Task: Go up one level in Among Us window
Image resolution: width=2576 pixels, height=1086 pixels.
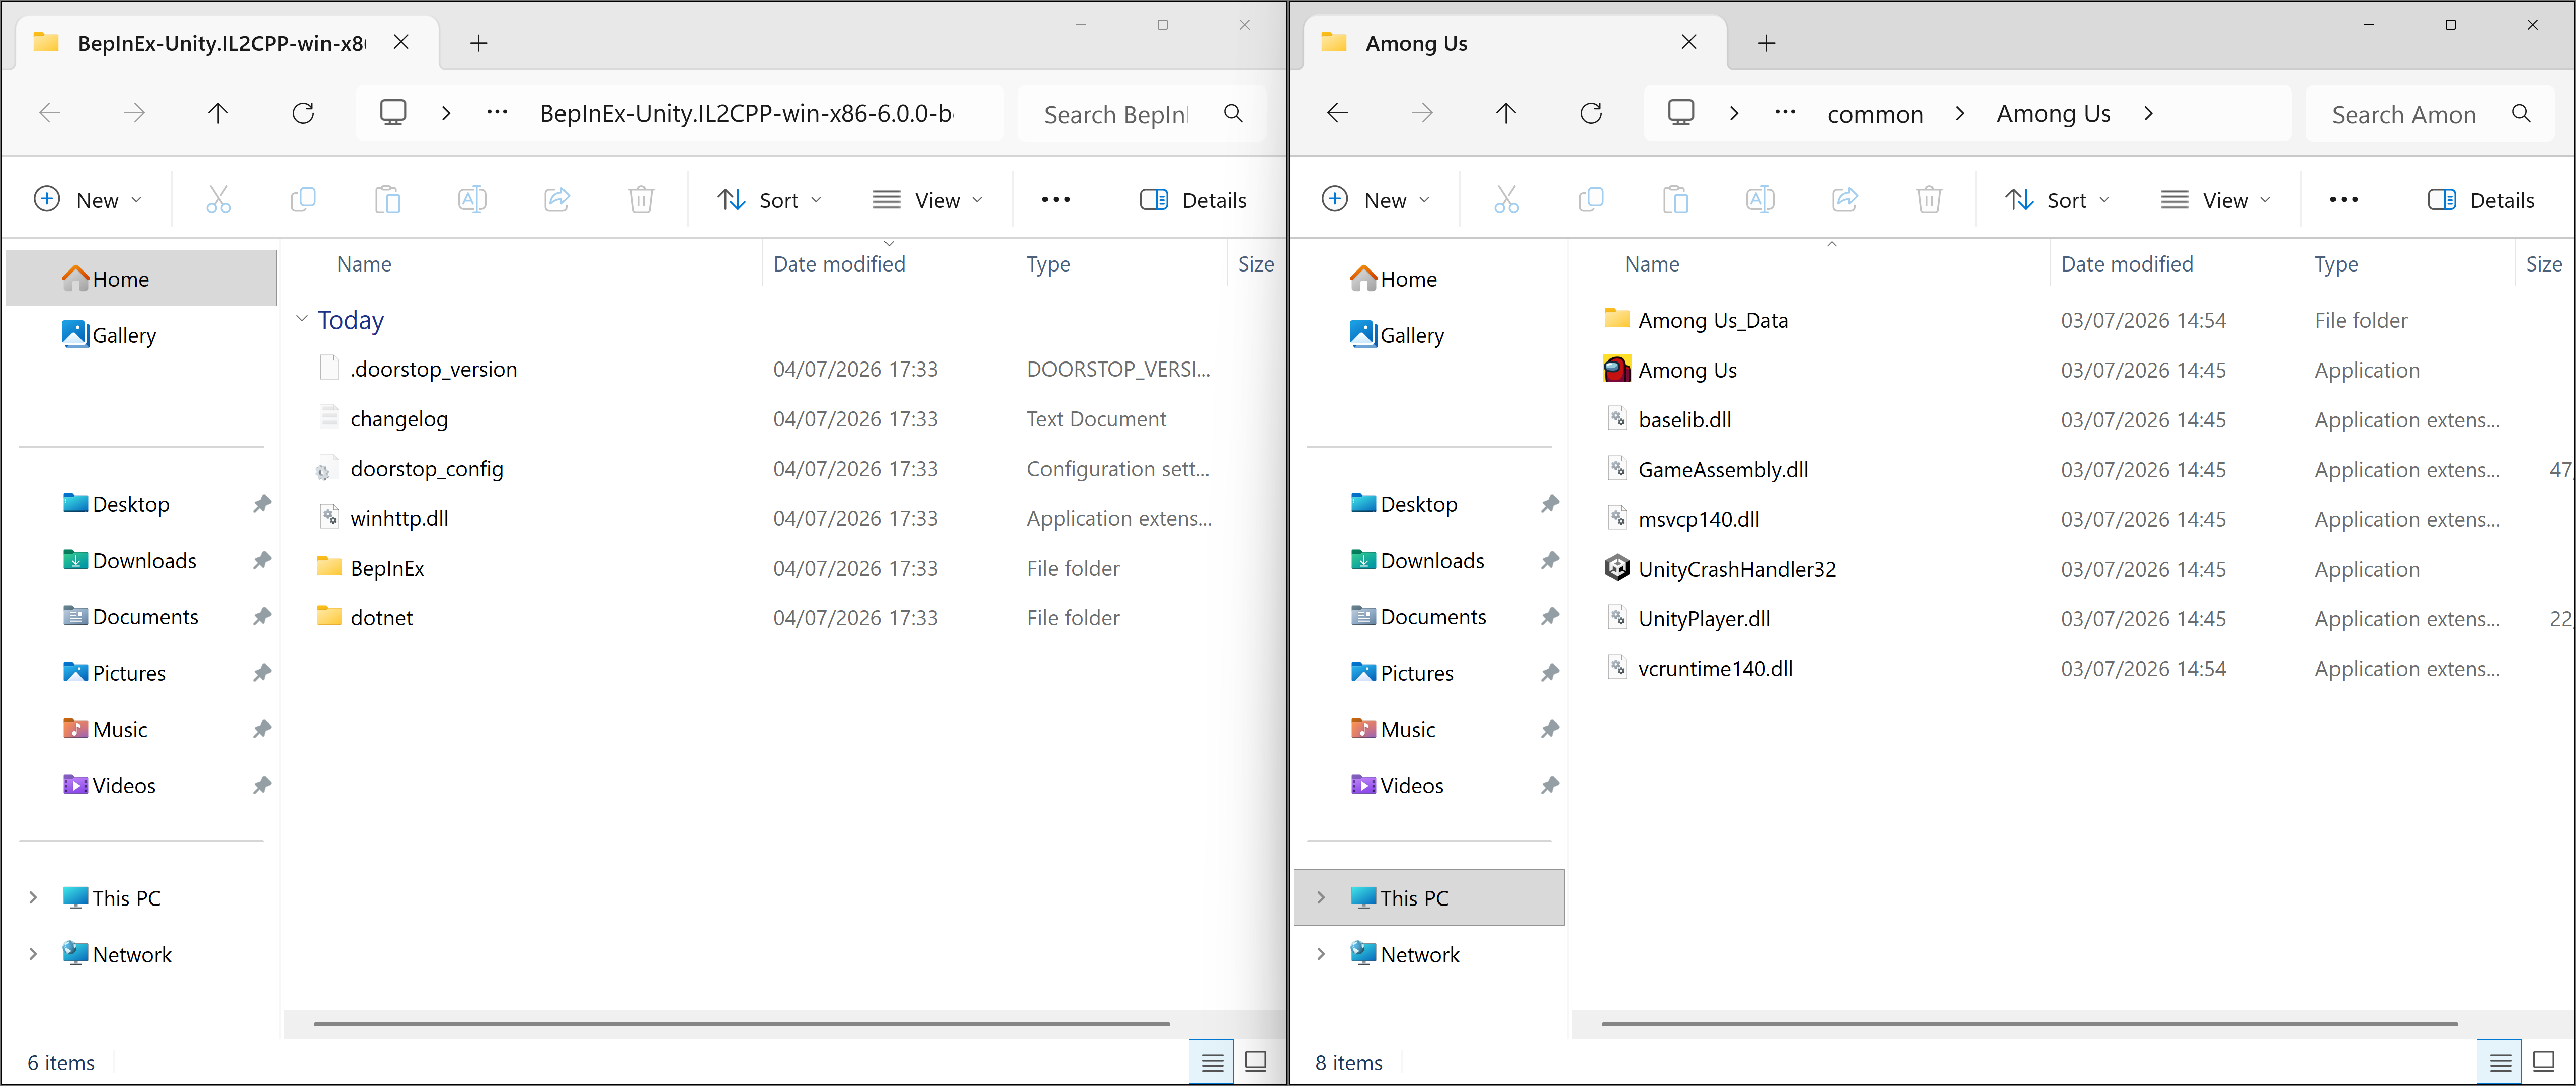Action: tap(1506, 113)
